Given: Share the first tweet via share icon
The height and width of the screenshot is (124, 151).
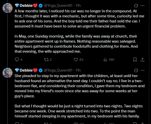Looking at the screenshot, I should click(x=142, y=60).
